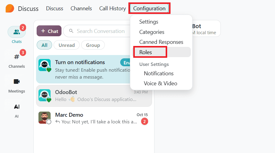The height and width of the screenshot is (153, 275).
Task: Click Marc Demo's avatar picture
Action: [45, 118]
